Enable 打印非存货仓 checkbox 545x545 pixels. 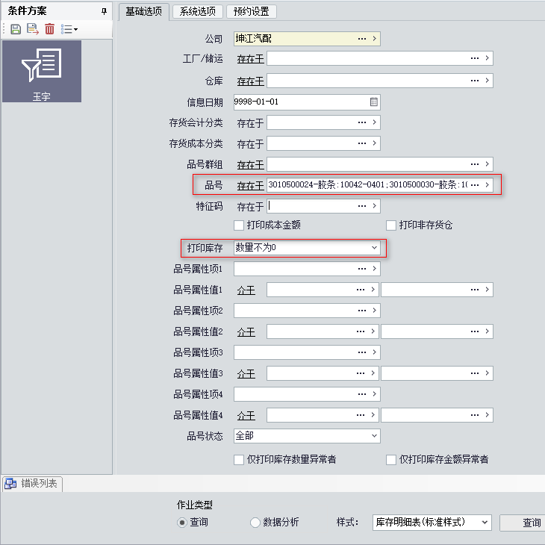391,225
